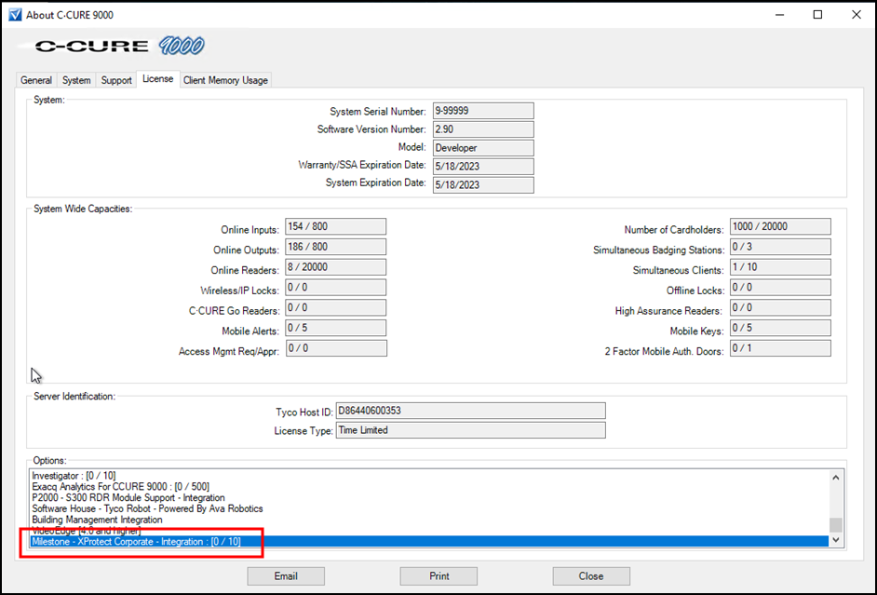
Task: Click the Close button at the bottom
Action: click(591, 576)
